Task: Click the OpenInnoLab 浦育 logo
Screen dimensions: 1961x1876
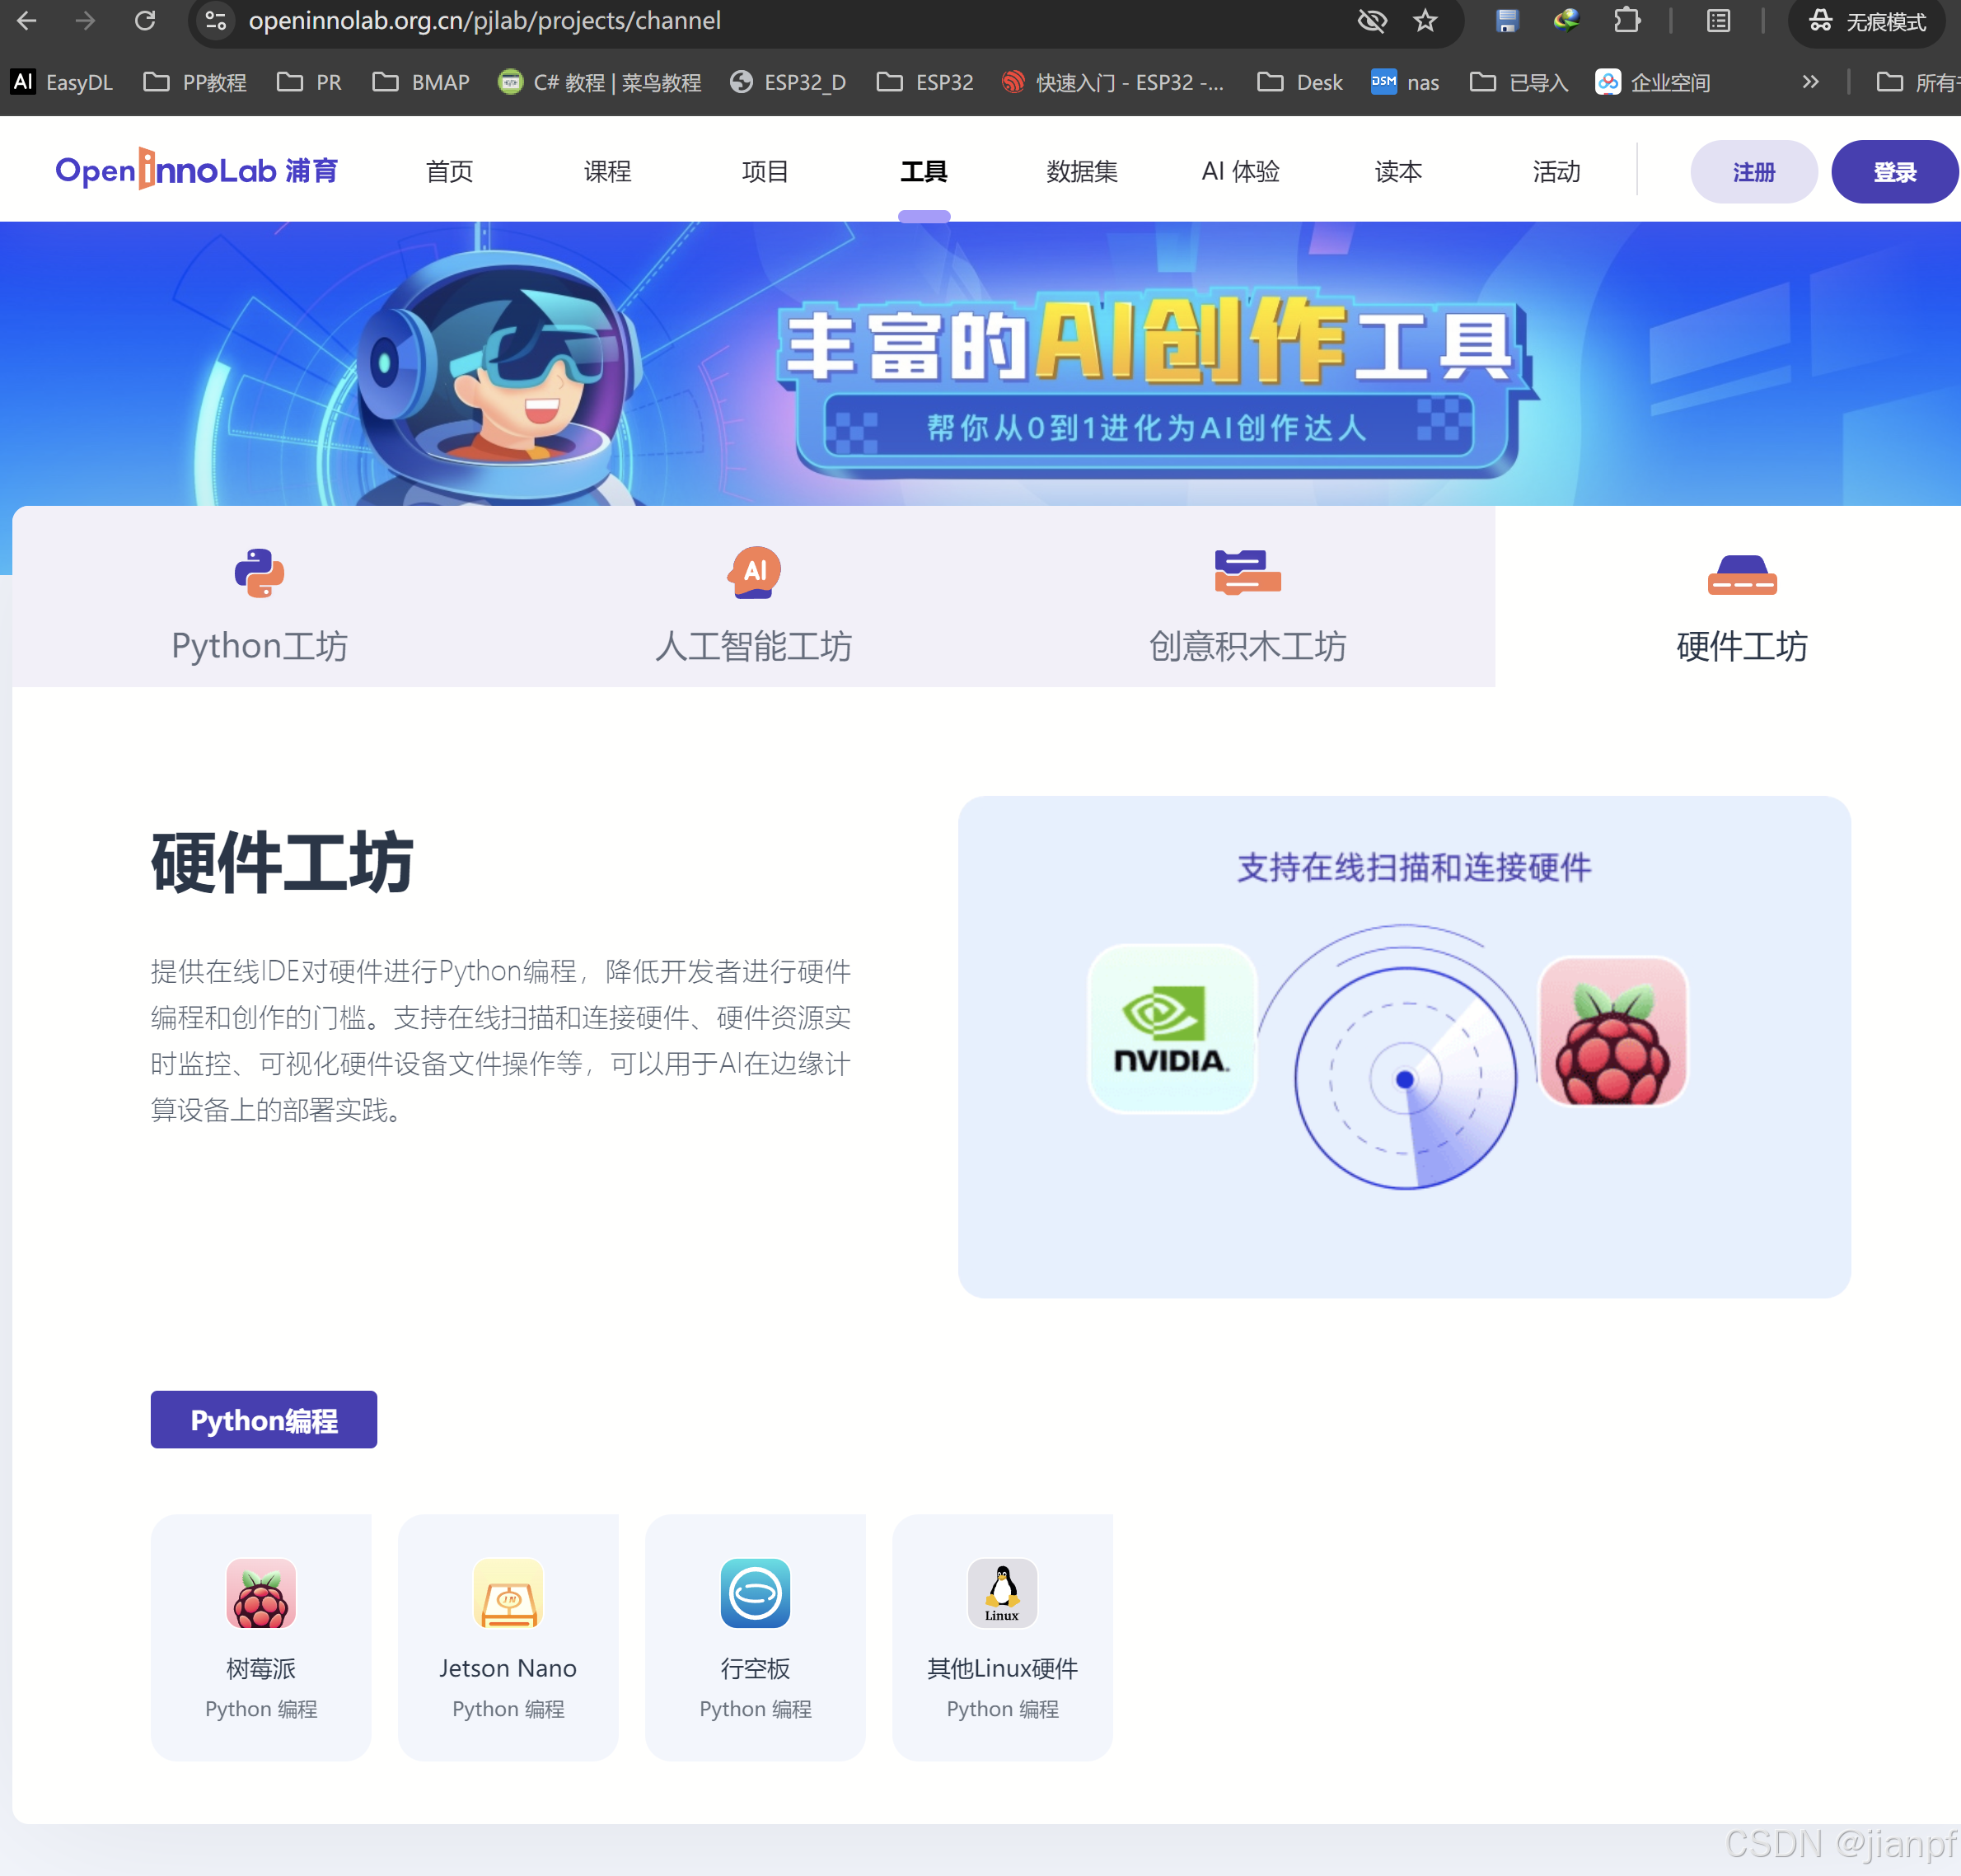Action: (x=197, y=171)
